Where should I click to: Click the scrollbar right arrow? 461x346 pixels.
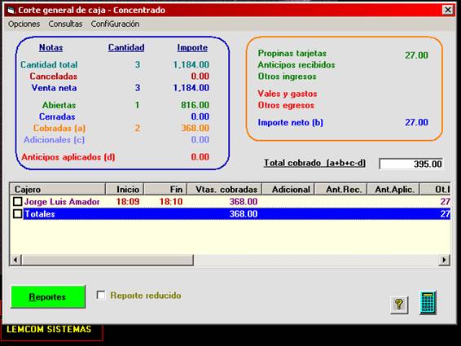[444, 260]
